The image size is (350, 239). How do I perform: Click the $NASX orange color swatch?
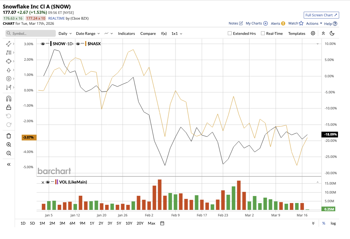pos(86,44)
